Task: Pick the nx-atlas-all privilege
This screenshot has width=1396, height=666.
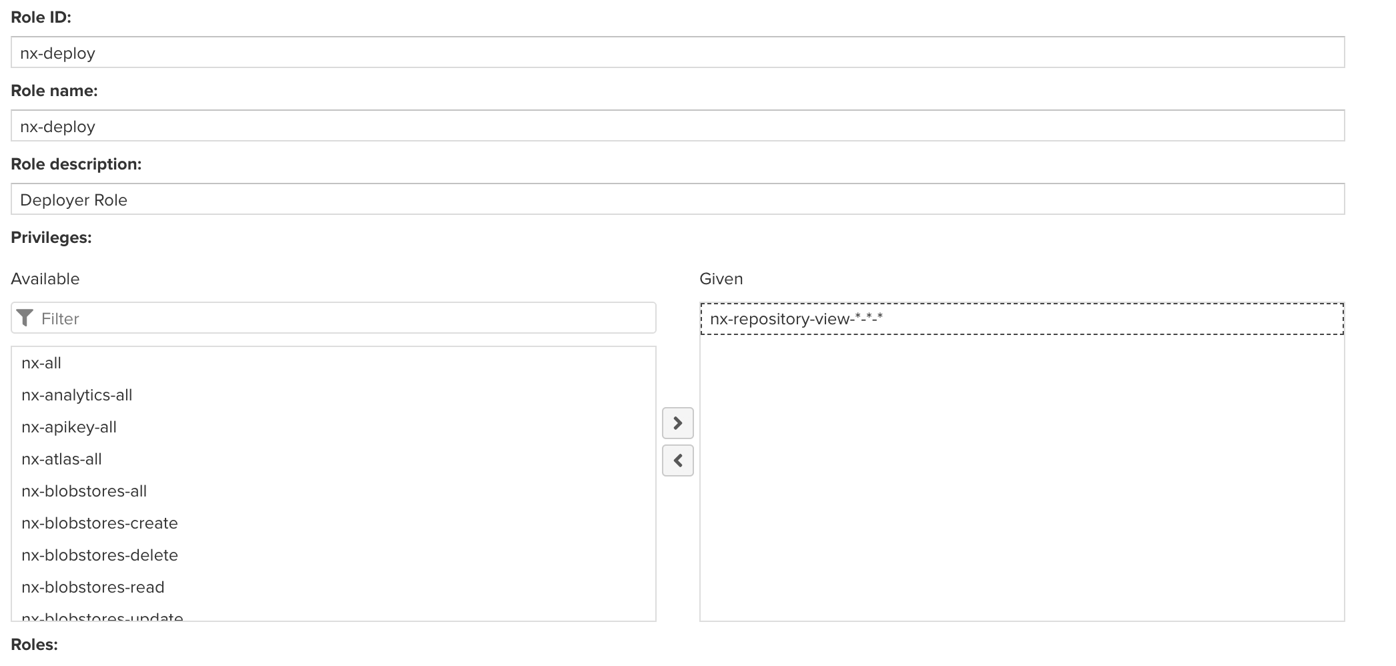Action: click(x=61, y=459)
